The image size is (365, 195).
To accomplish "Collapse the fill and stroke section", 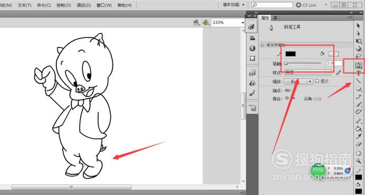I will pos(263,45).
